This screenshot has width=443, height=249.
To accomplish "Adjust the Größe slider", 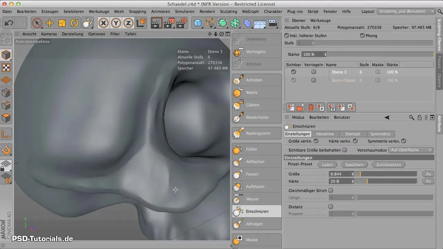I will (x=387, y=174).
